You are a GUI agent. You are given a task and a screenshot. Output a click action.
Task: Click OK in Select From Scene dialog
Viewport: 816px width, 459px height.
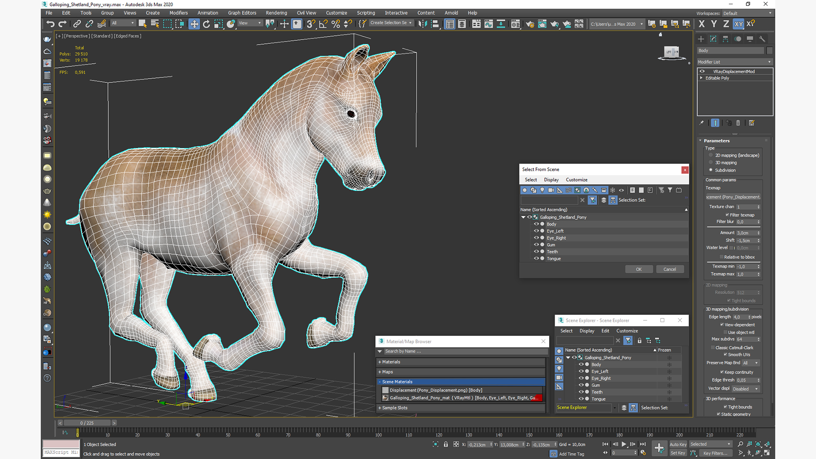pos(639,269)
